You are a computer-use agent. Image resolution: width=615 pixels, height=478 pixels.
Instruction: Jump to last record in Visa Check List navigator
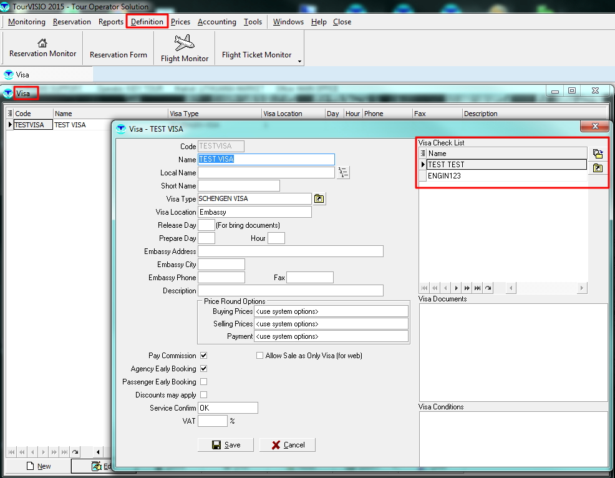pyautogui.click(x=477, y=288)
